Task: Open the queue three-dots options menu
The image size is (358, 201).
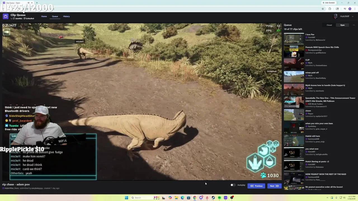Action: [354, 25]
